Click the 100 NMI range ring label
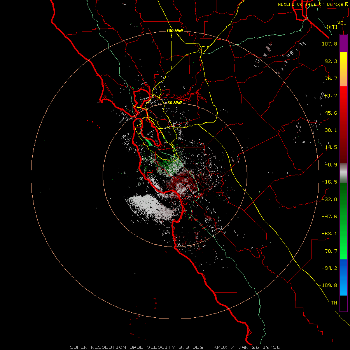The width and height of the screenshot is (350, 350). [x=175, y=31]
